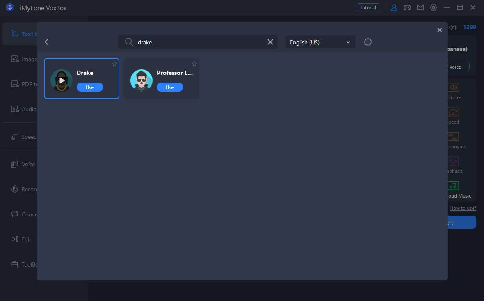Click the Speed gauge icon
The image size is (484, 301).
pos(453,112)
